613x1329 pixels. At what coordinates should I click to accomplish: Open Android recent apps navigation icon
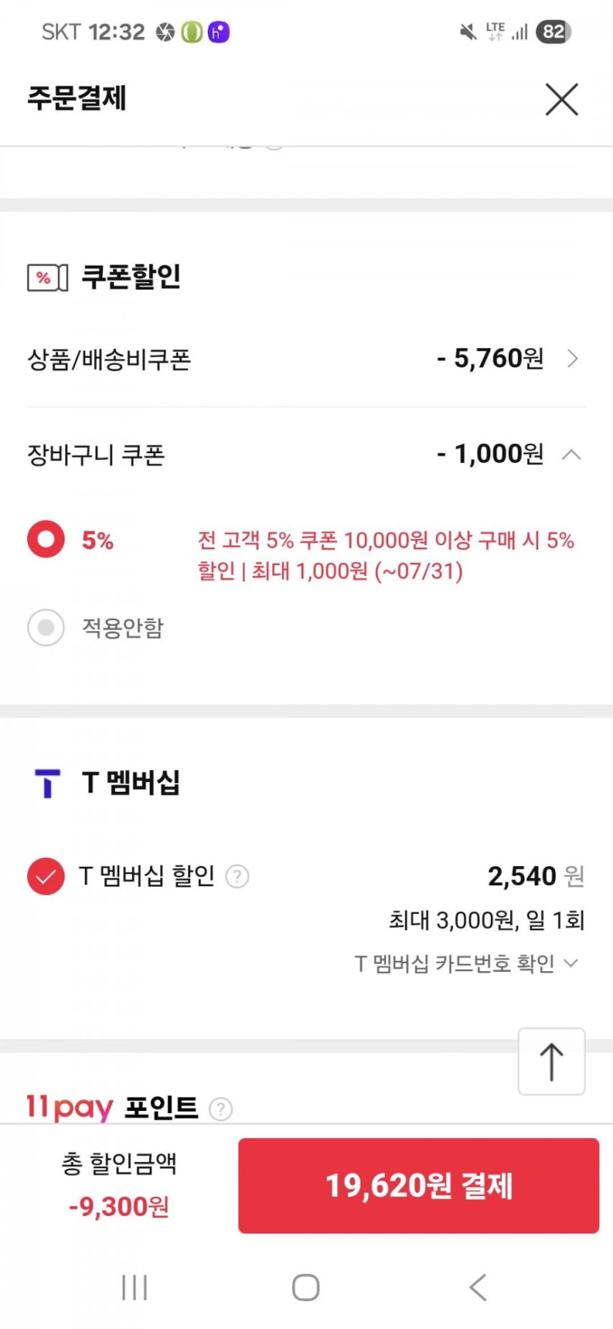(x=134, y=1287)
